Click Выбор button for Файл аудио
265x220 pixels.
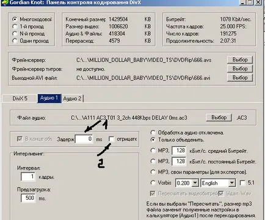[219, 118]
